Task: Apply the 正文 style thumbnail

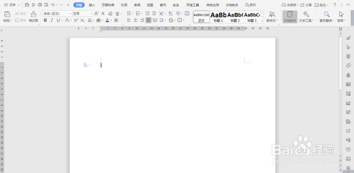Action: [x=201, y=17]
